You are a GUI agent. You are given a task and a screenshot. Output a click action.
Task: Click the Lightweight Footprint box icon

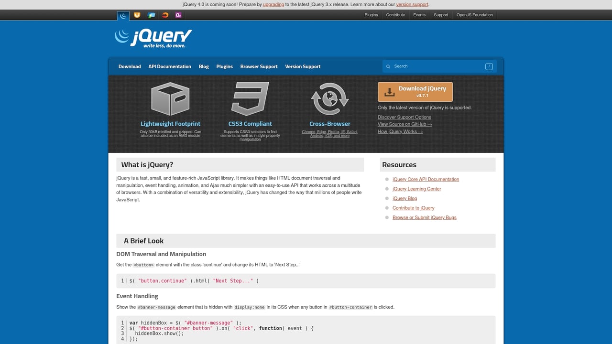coord(170,98)
